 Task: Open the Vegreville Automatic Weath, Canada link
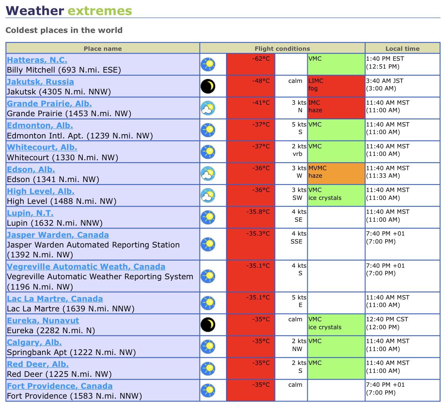86,267
